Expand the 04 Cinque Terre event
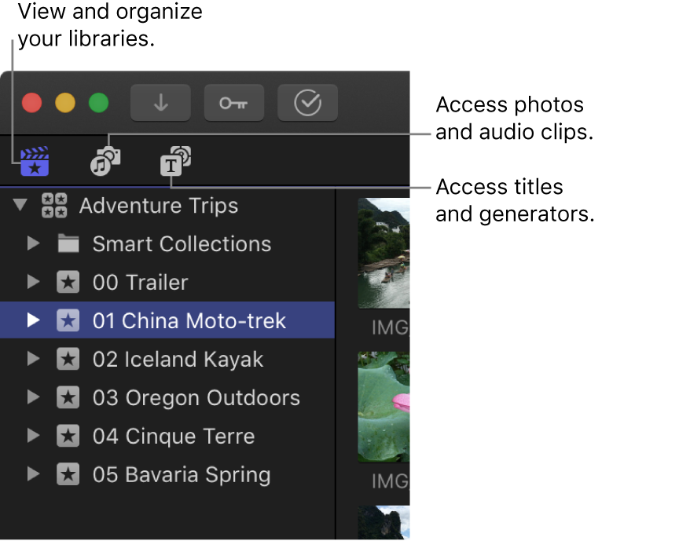Viewport: 690px width, 541px height. click(x=33, y=436)
